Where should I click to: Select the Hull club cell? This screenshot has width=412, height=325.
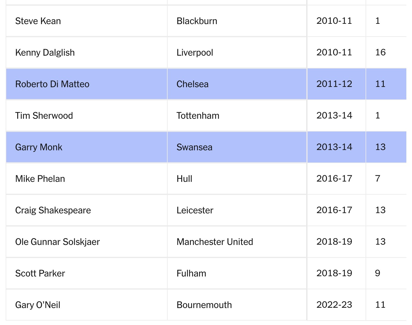click(x=184, y=179)
